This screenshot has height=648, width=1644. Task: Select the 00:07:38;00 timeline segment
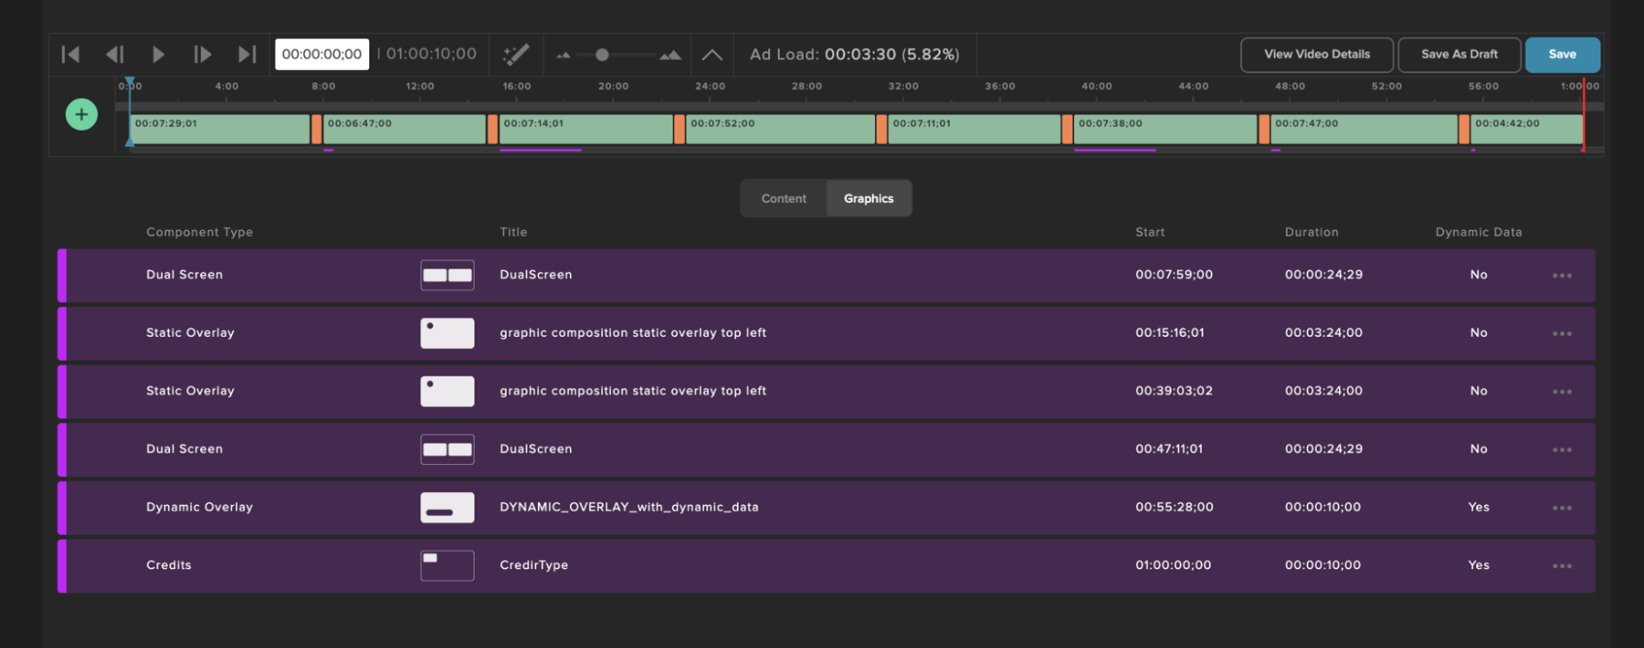coord(1165,129)
